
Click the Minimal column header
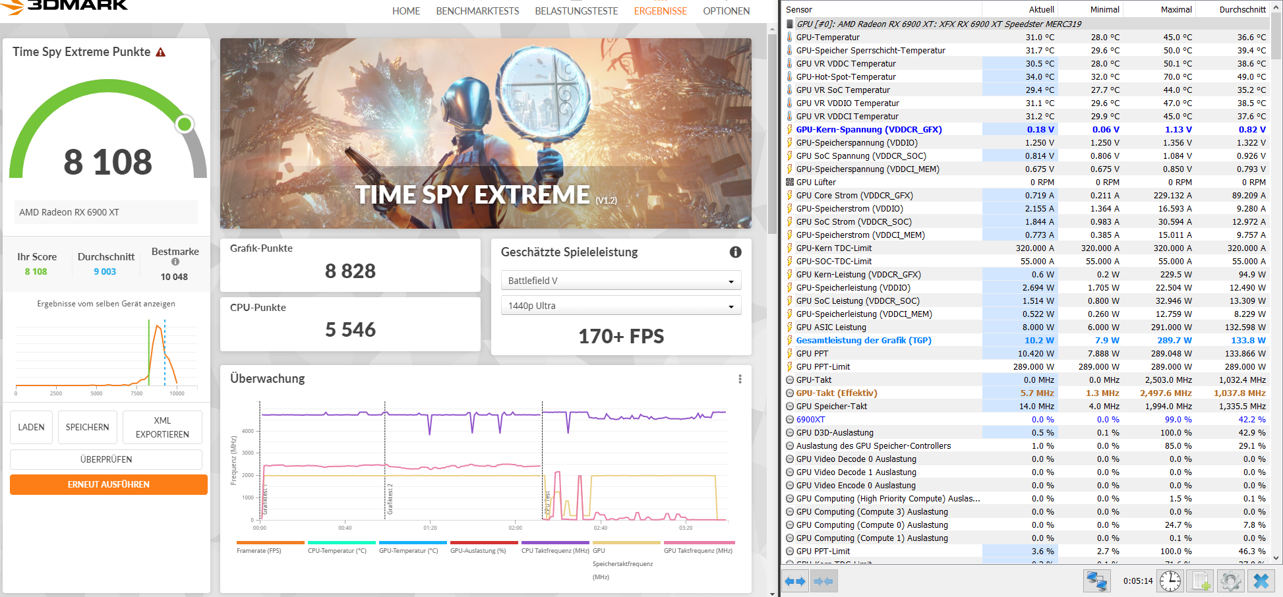click(x=1090, y=9)
